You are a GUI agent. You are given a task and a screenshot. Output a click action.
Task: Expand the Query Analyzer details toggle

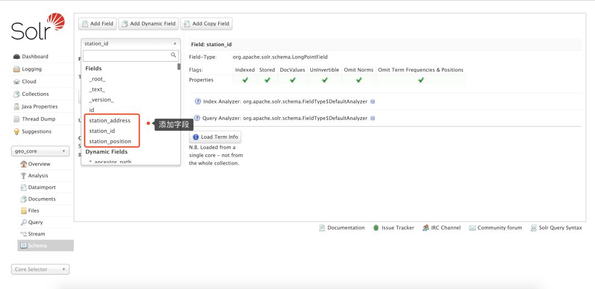pyautogui.click(x=372, y=118)
